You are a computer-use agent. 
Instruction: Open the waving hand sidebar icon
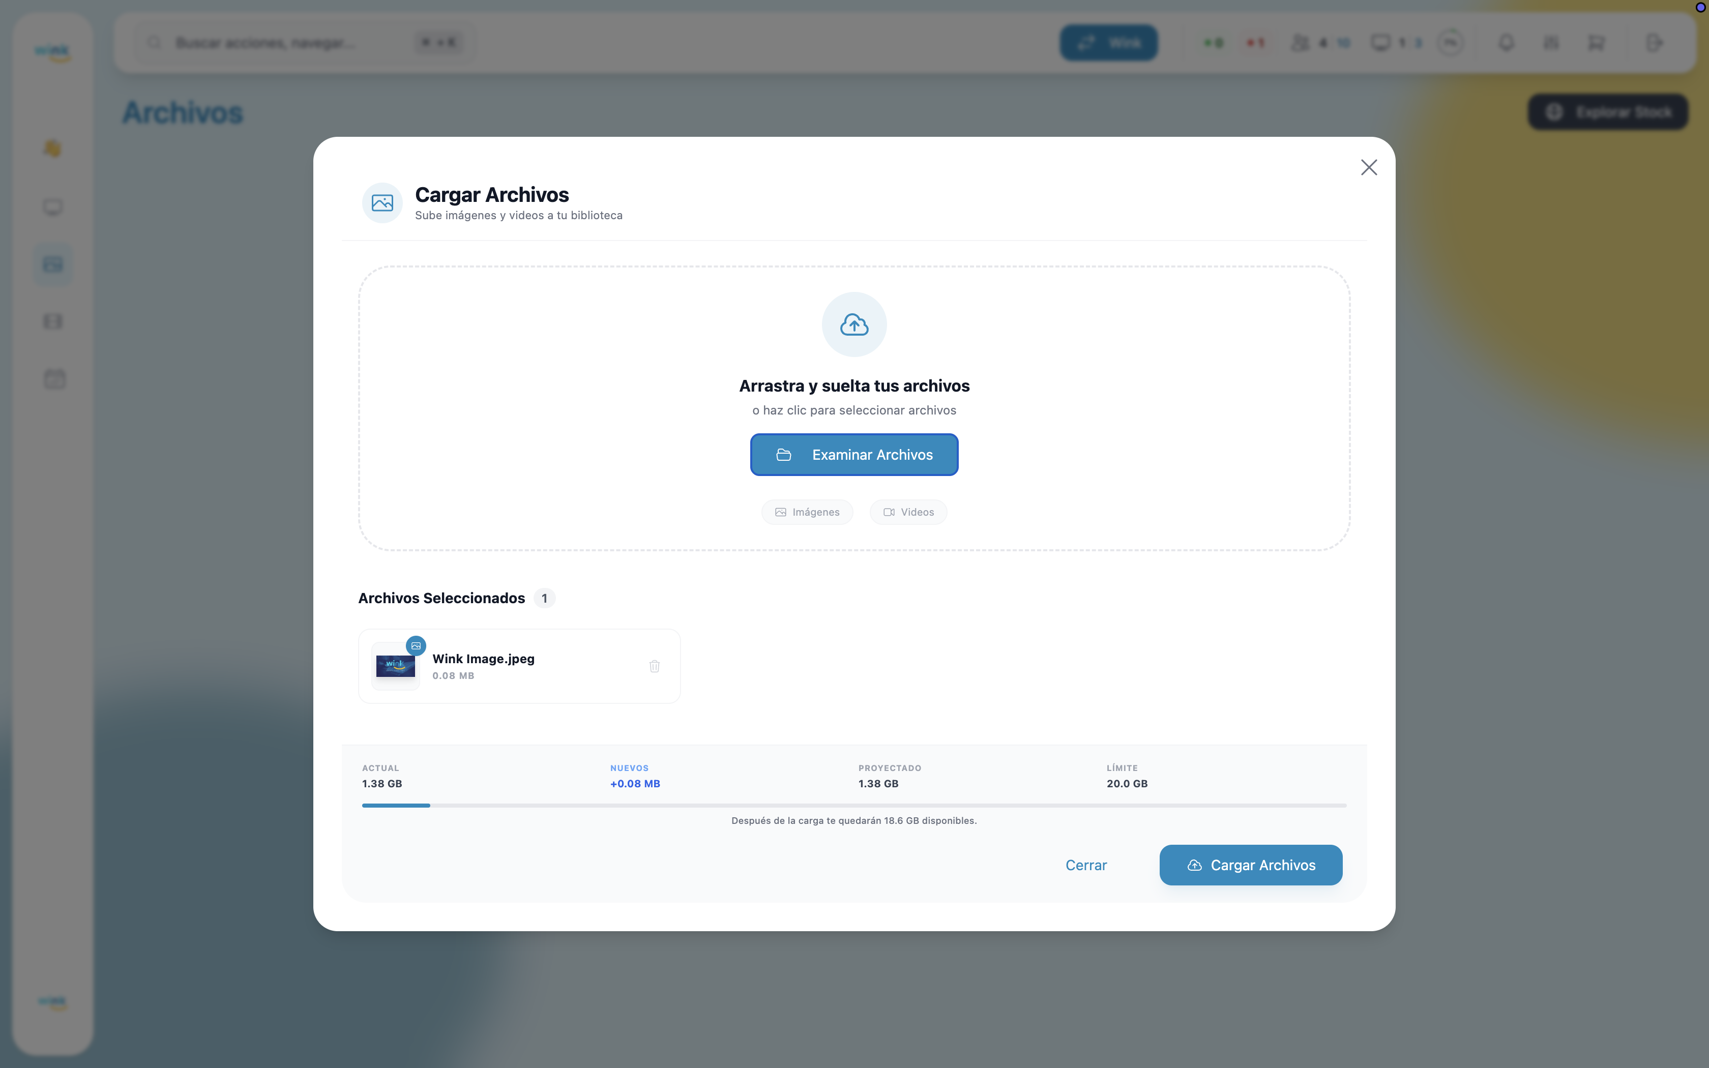(53, 149)
